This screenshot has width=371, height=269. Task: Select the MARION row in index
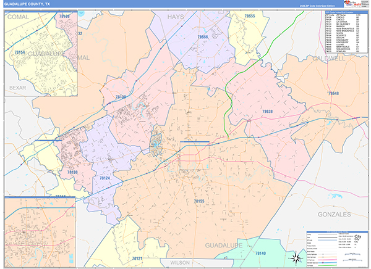343,26
